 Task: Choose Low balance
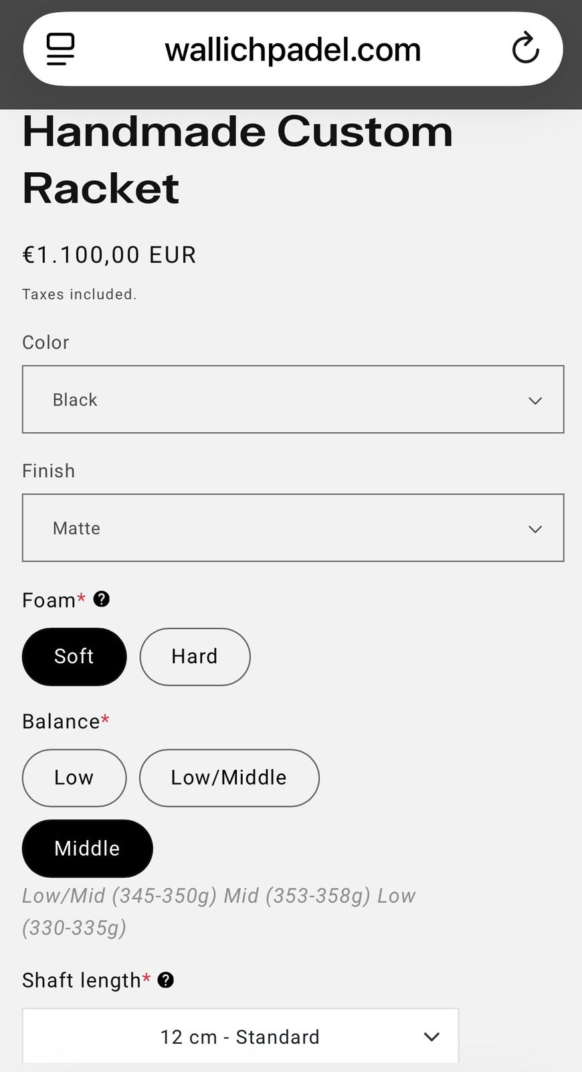click(74, 778)
